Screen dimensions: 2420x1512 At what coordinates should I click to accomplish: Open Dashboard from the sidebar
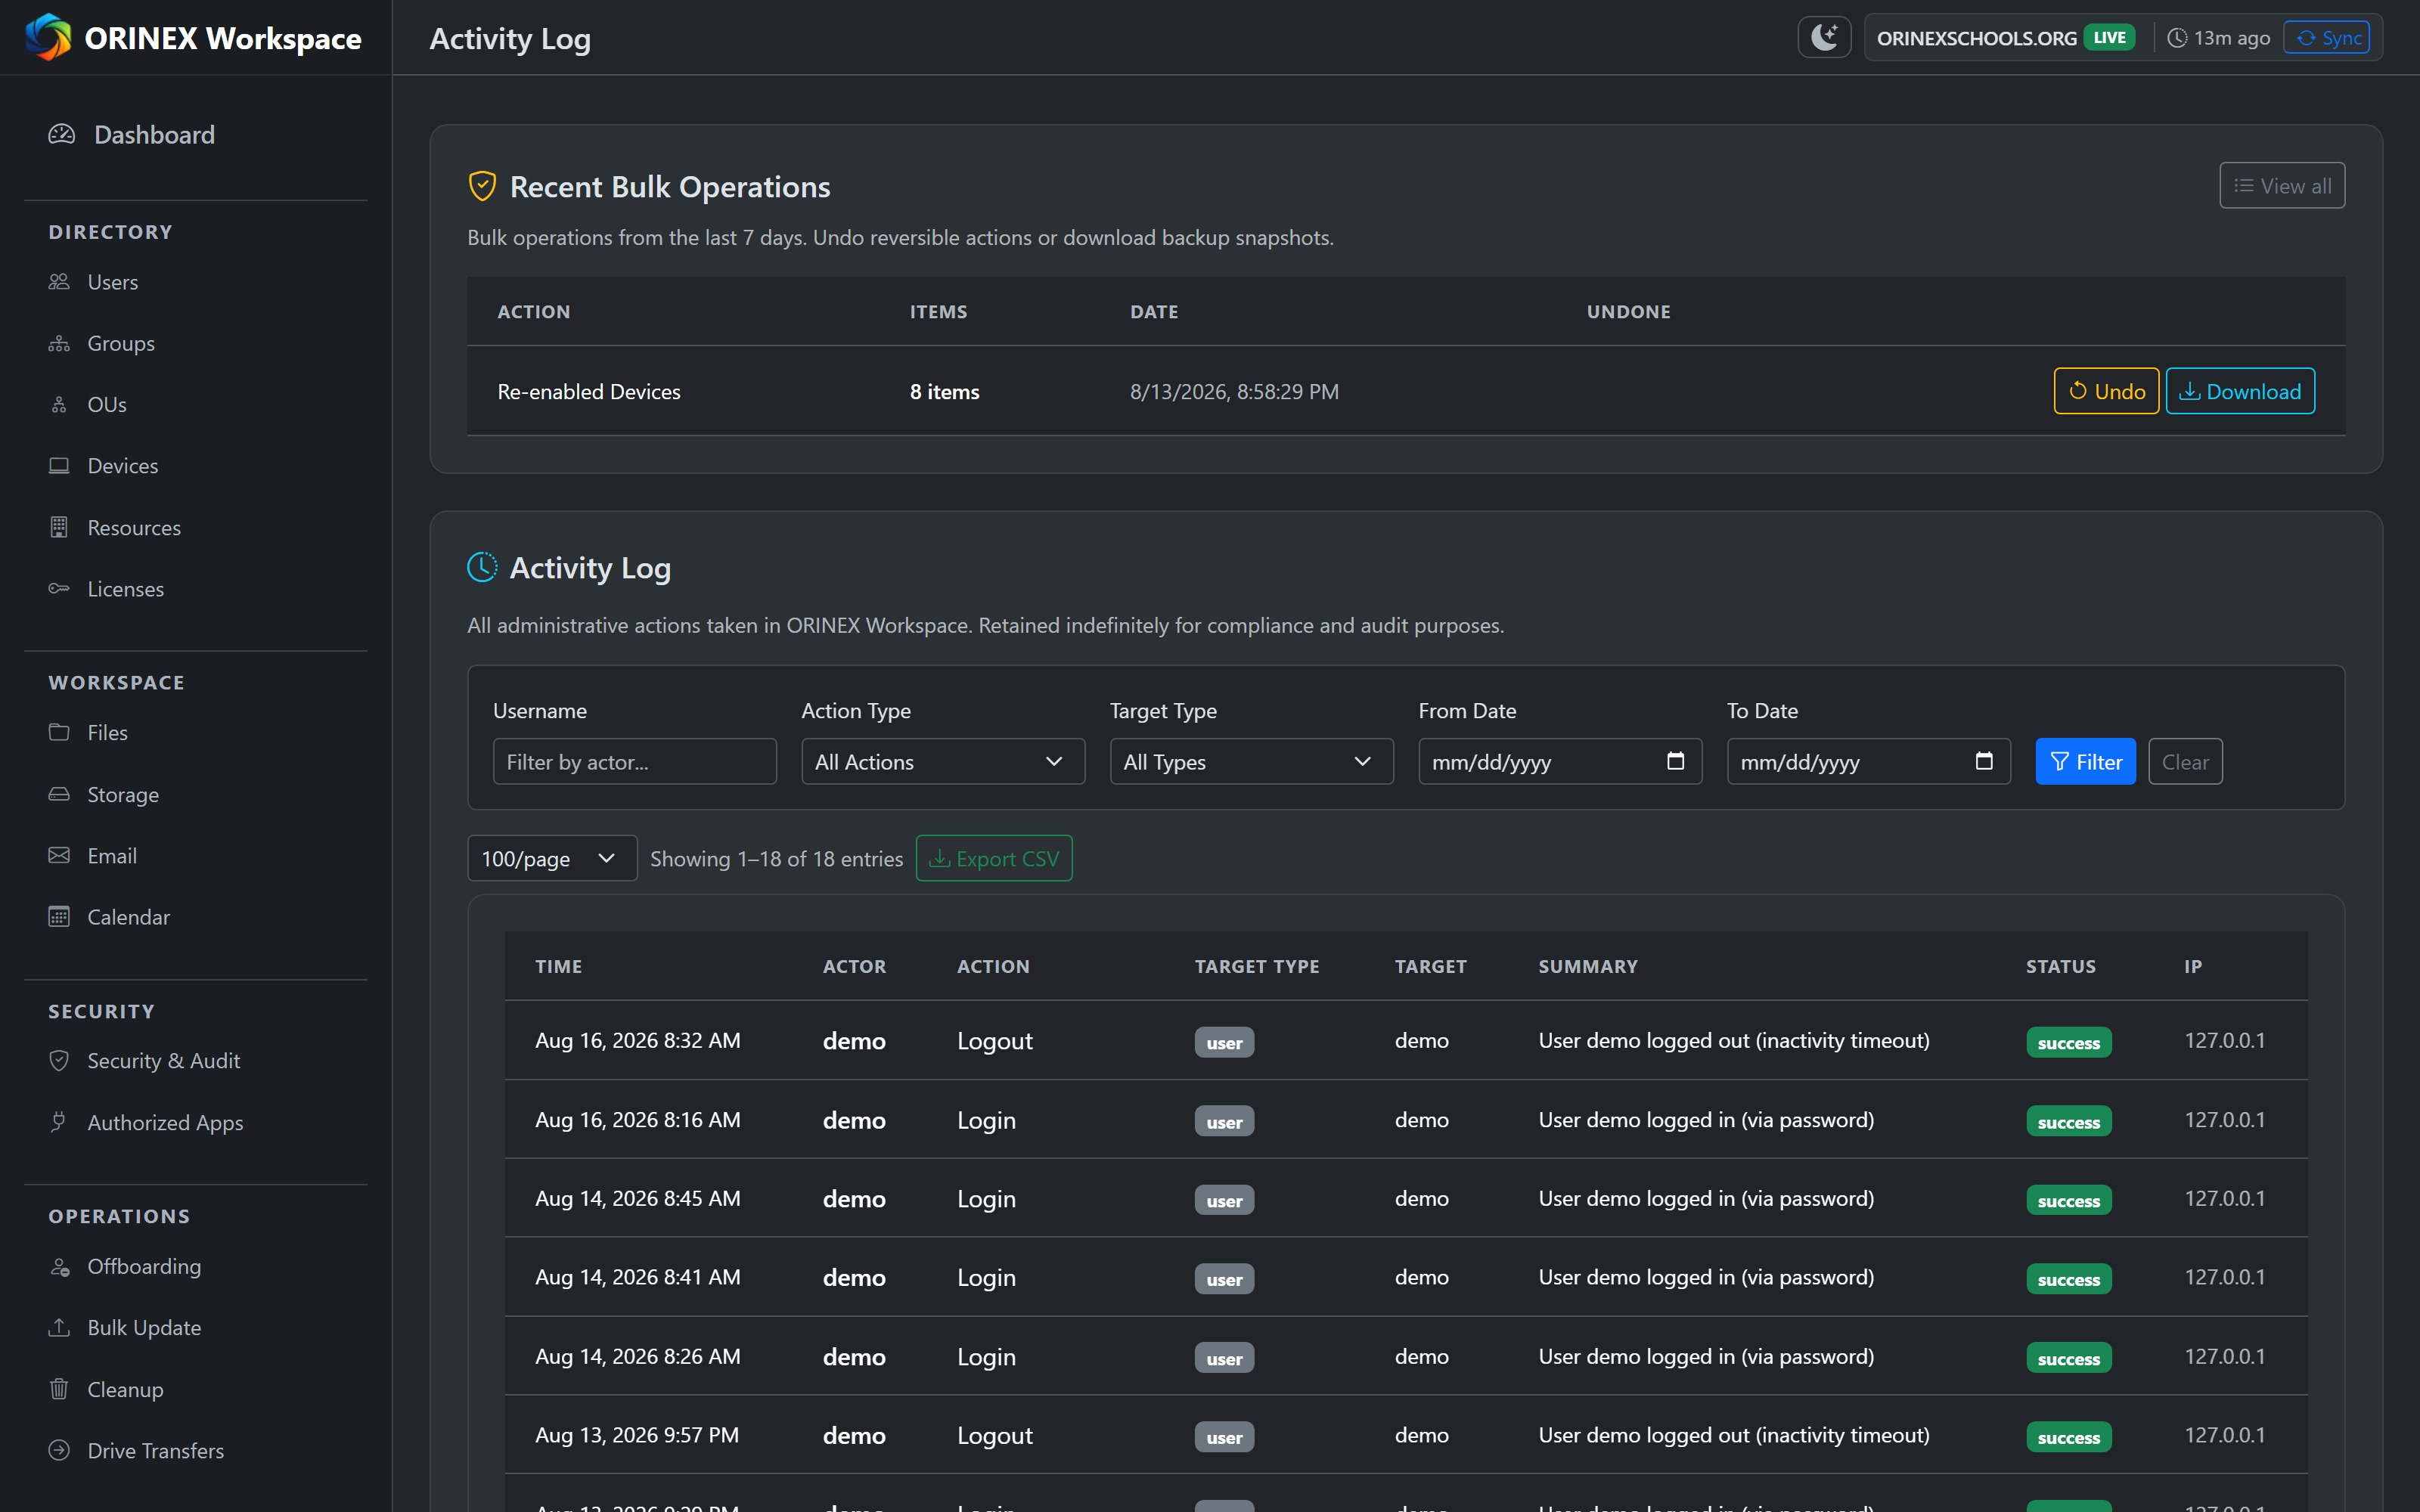[x=154, y=135]
